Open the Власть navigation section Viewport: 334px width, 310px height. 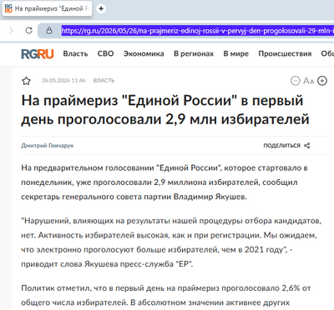click(75, 53)
